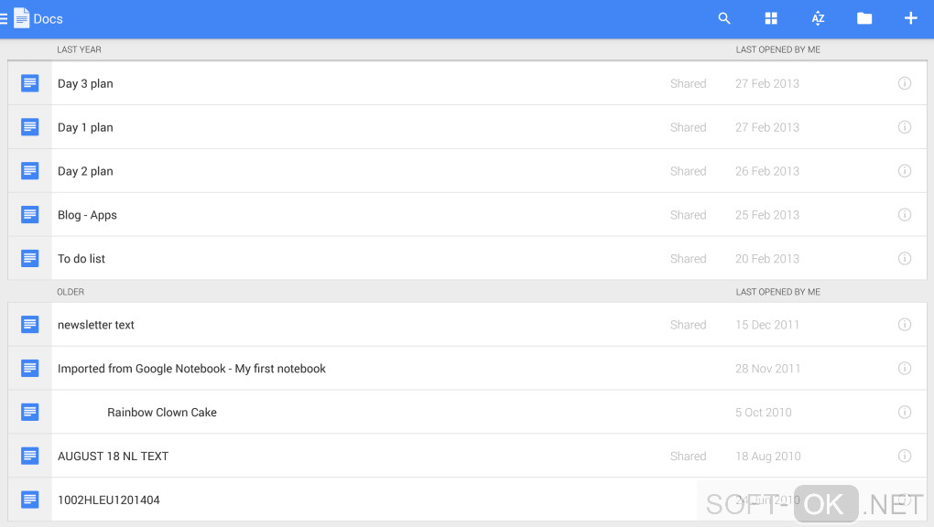
Task: Create new document with plus icon
Action: click(x=910, y=18)
